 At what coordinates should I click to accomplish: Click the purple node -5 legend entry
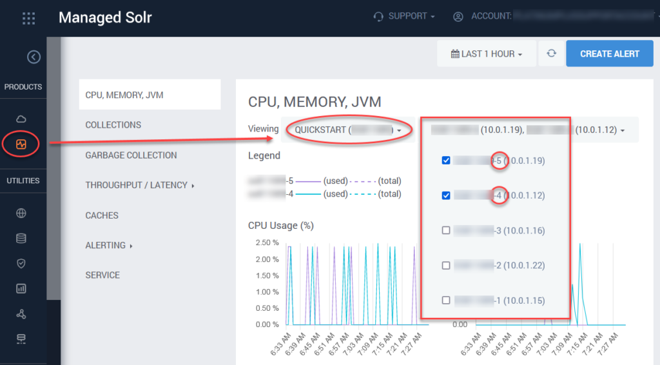point(325,181)
